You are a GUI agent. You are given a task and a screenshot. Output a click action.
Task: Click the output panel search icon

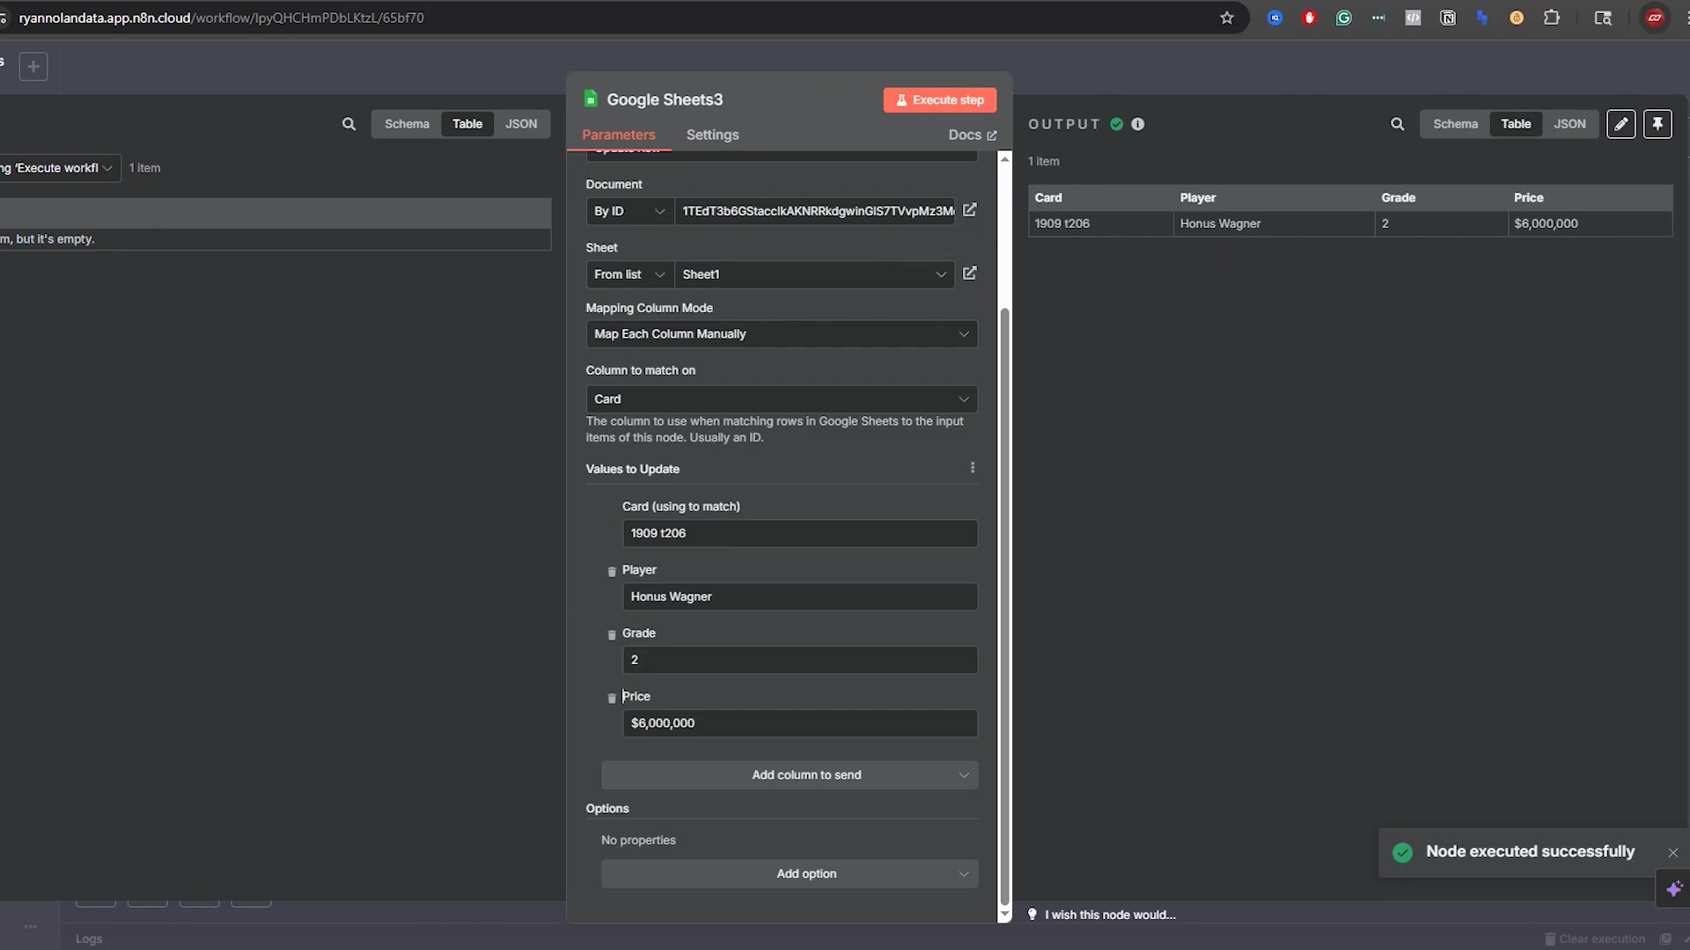[1397, 124]
